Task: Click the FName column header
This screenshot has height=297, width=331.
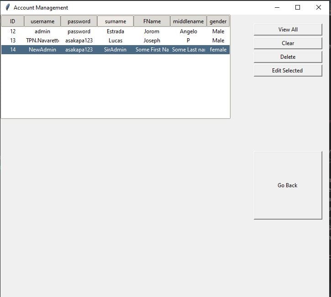Action: click(x=152, y=21)
